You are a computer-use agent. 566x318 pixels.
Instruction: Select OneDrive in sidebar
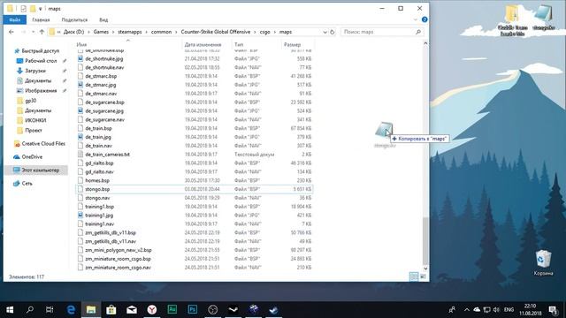pyautogui.click(x=32, y=157)
